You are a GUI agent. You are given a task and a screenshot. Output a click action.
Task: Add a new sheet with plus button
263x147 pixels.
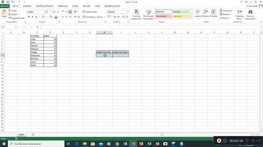33,134
